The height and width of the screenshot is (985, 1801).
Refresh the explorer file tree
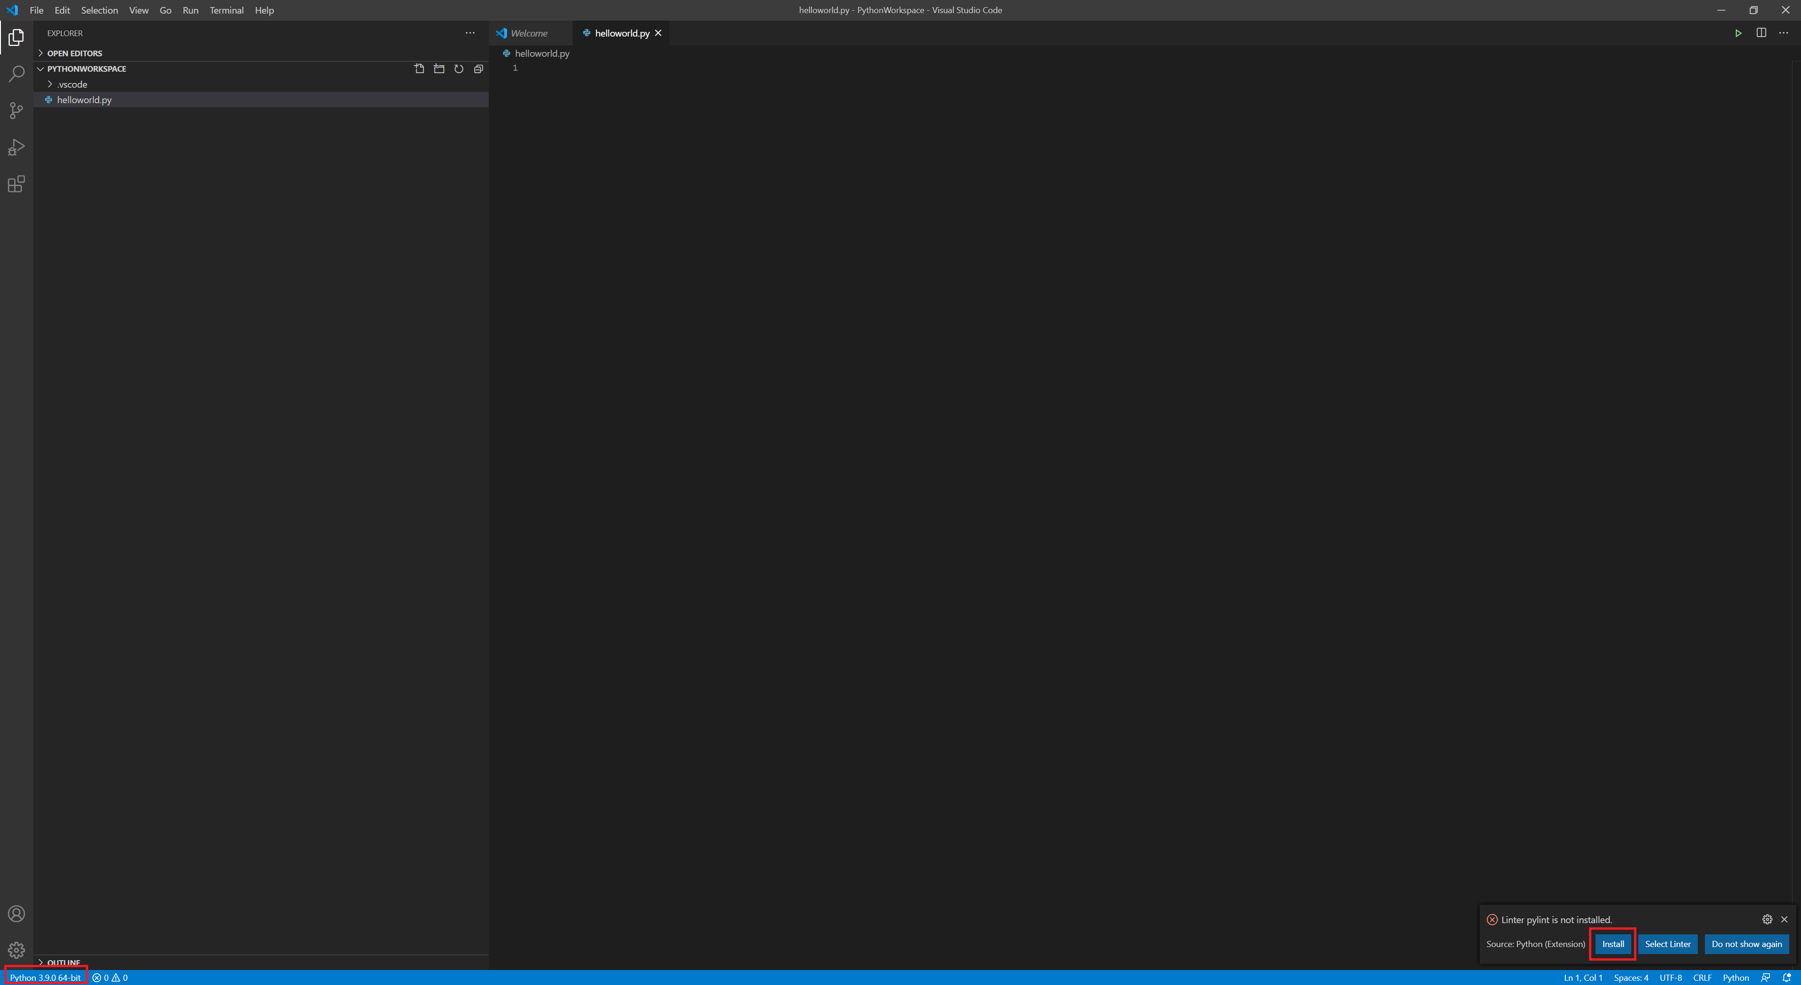[459, 68]
